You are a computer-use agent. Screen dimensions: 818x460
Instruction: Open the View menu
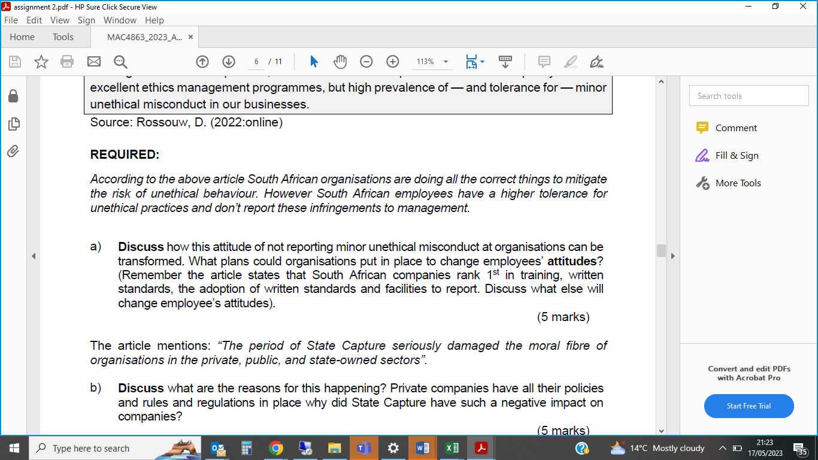(59, 20)
